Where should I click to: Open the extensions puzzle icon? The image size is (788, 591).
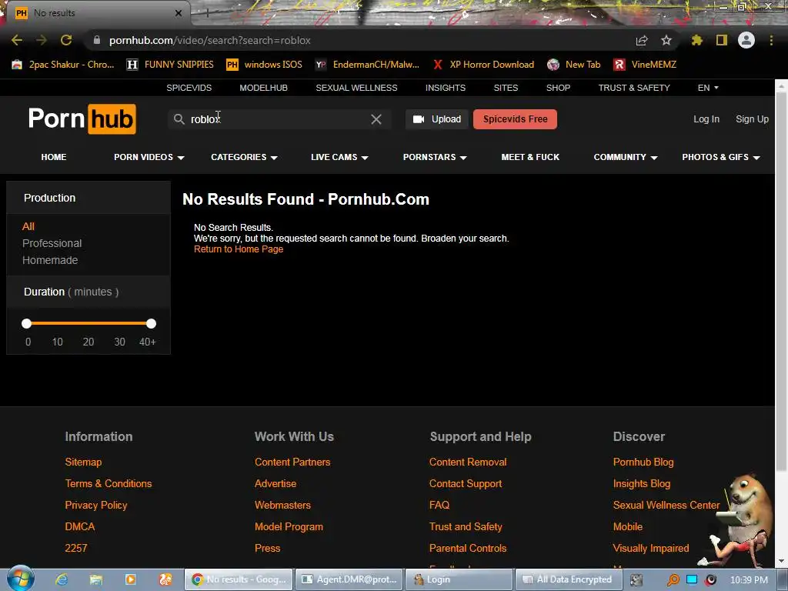[697, 40]
